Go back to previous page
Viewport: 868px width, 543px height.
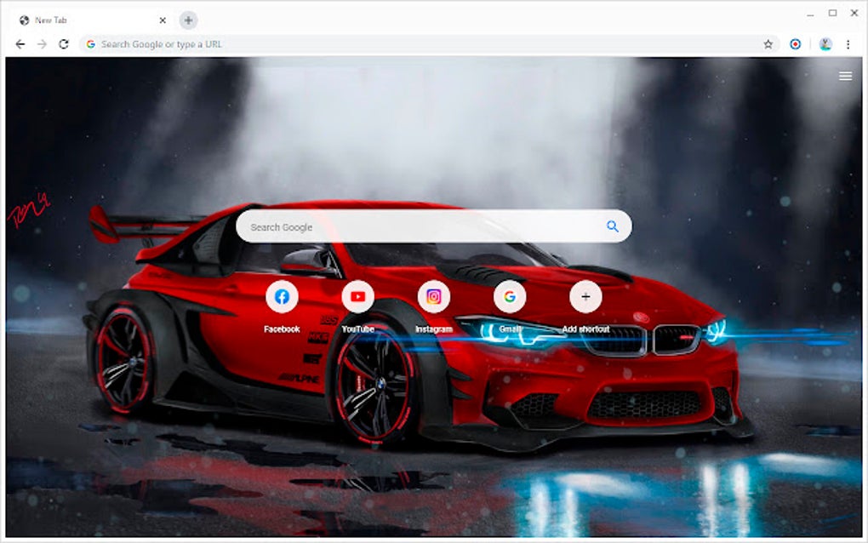tap(20, 44)
